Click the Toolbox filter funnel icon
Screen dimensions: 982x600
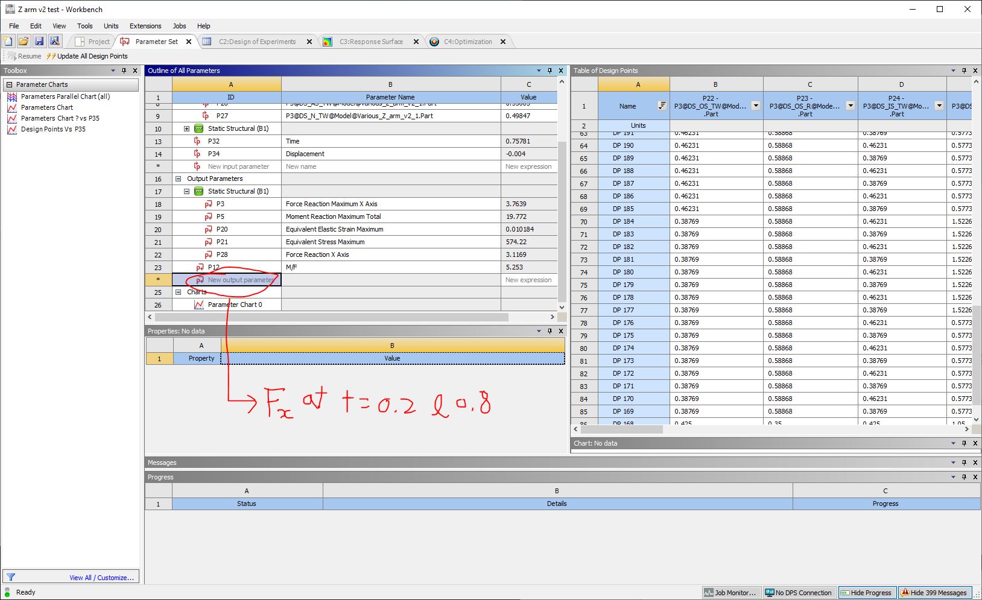pyautogui.click(x=10, y=577)
